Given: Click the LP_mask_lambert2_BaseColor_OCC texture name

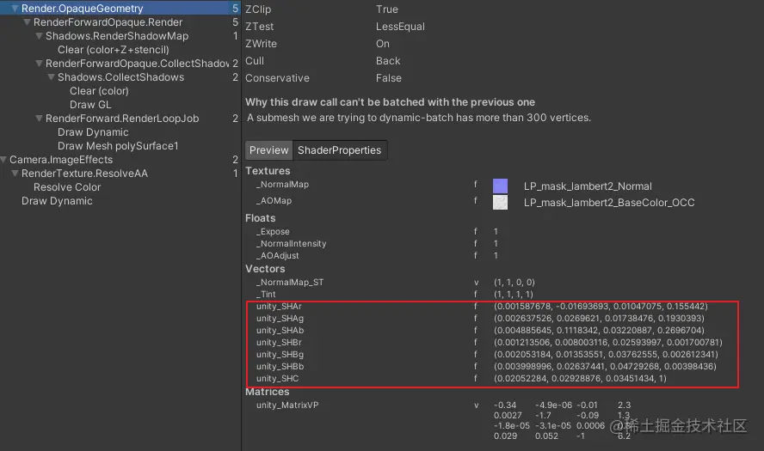Looking at the screenshot, I should [609, 202].
